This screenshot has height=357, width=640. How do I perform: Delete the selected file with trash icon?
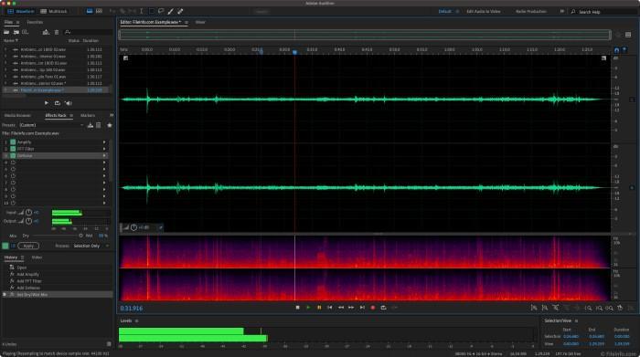(57, 32)
